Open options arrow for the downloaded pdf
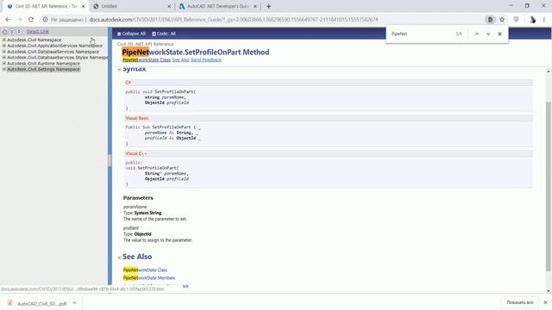The height and width of the screenshot is (310, 552). click(74, 303)
